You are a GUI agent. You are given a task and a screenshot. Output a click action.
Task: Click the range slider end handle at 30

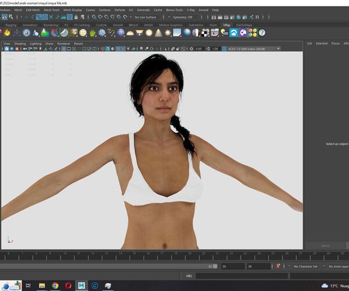pos(215,267)
